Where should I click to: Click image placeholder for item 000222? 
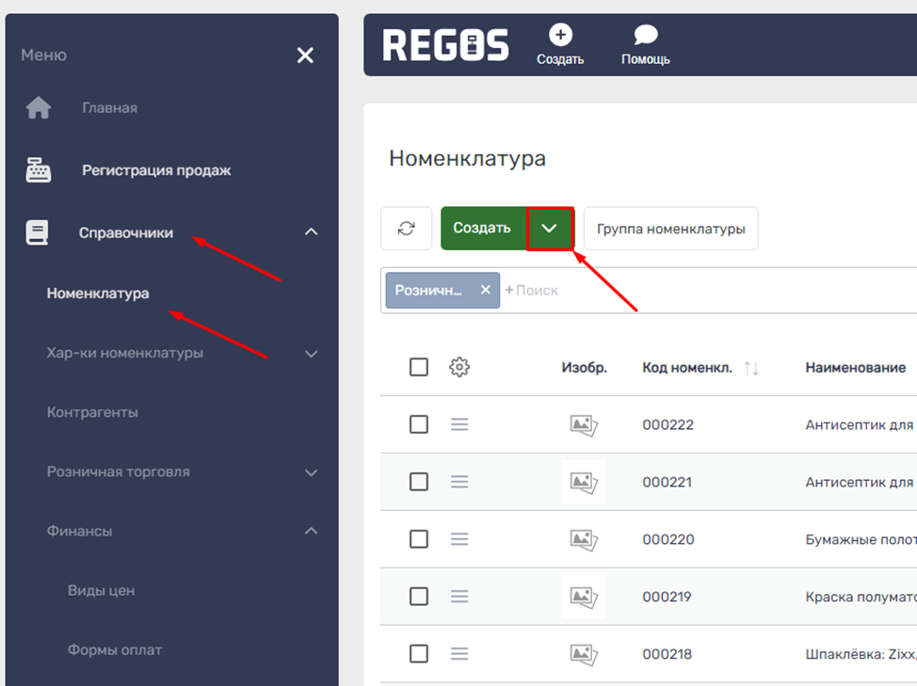[x=584, y=424]
